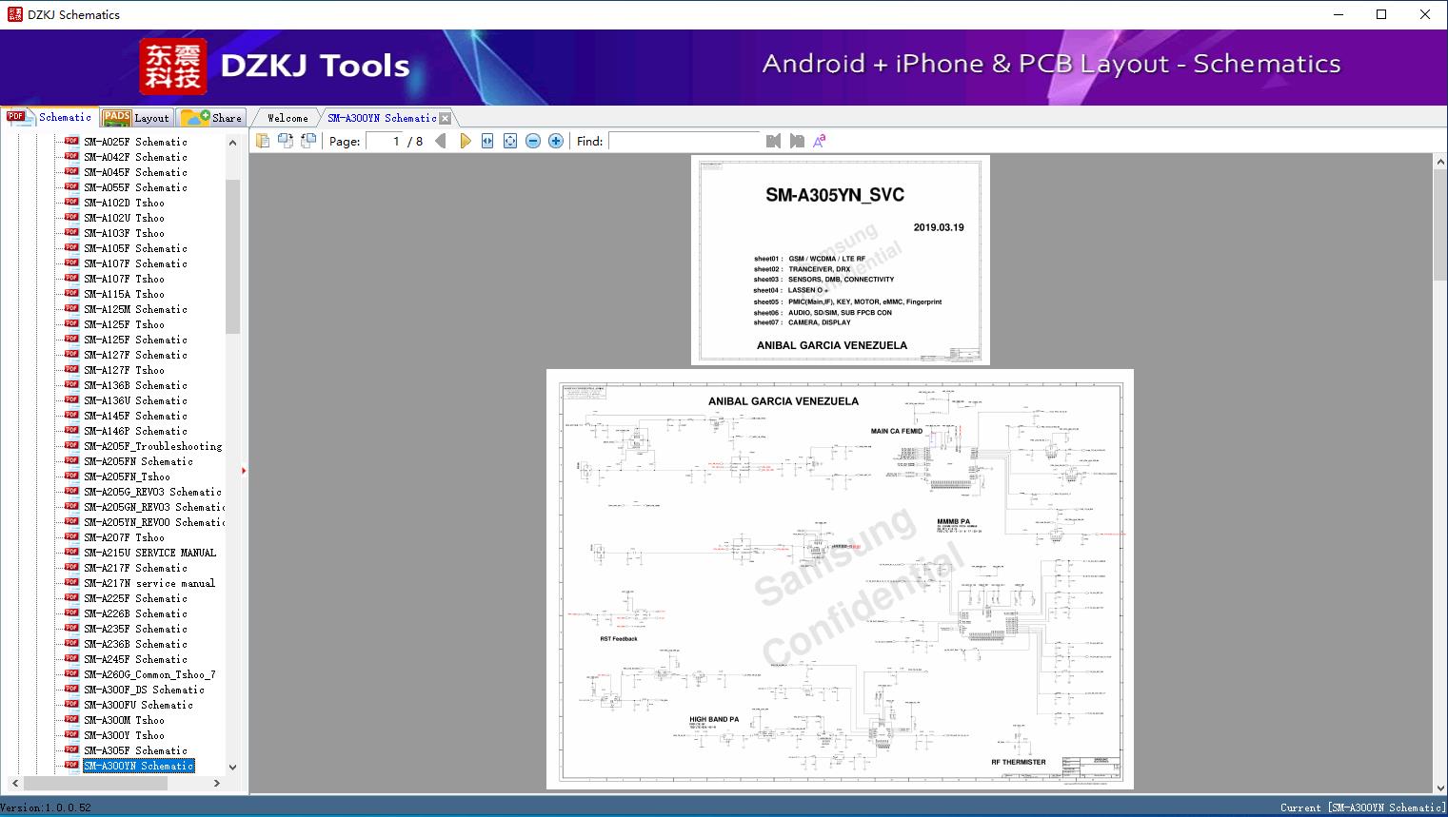Fit whole page in view icon

point(510,141)
